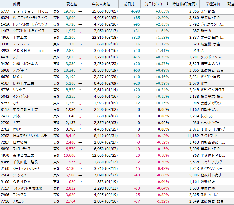
Task: Select ウエストホールディングス stock name
Action: click(29, 31)
